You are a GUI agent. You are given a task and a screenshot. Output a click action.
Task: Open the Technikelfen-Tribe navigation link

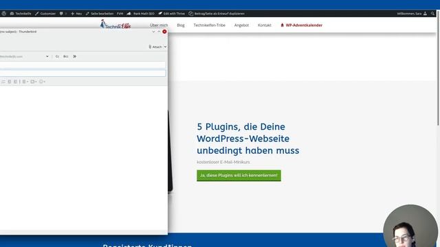pos(209,25)
